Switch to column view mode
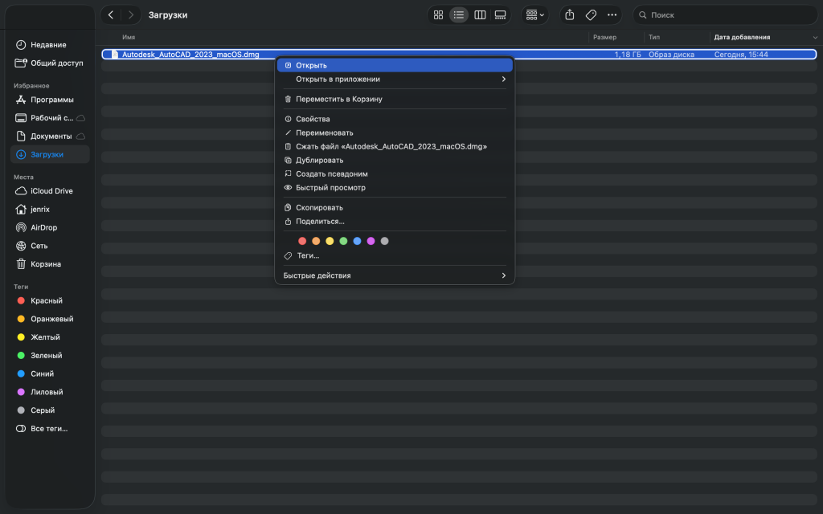This screenshot has width=823, height=514. 480,14
